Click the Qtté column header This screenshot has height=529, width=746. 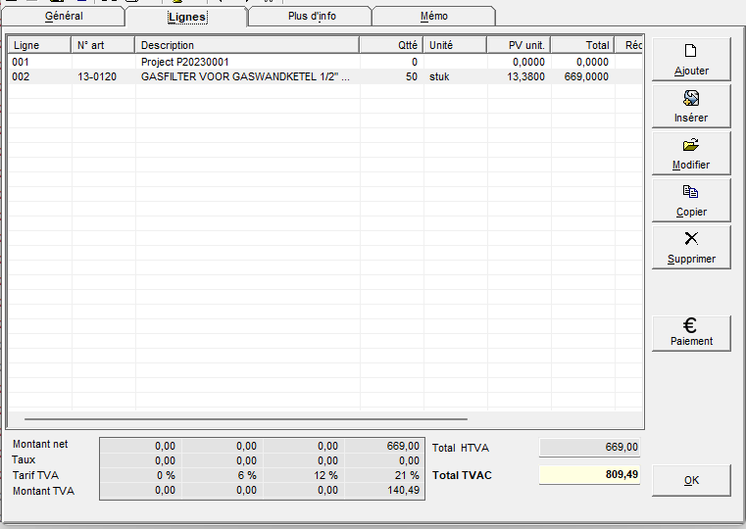pos(391,45)
